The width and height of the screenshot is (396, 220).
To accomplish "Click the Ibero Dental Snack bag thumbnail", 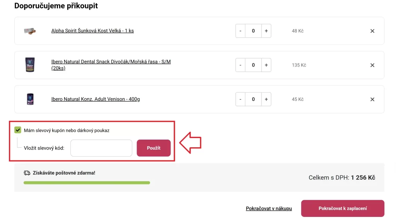I will pyautogui.click(x=30, y=65).
